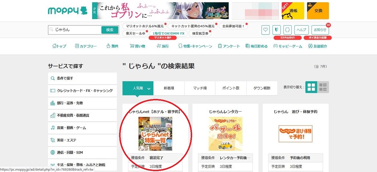Open the 無料 free menu
377x172 pixels.
point(112,46)
